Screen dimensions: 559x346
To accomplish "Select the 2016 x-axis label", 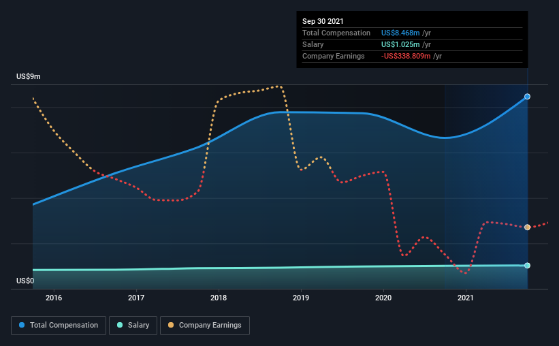I will pos(54,298).
